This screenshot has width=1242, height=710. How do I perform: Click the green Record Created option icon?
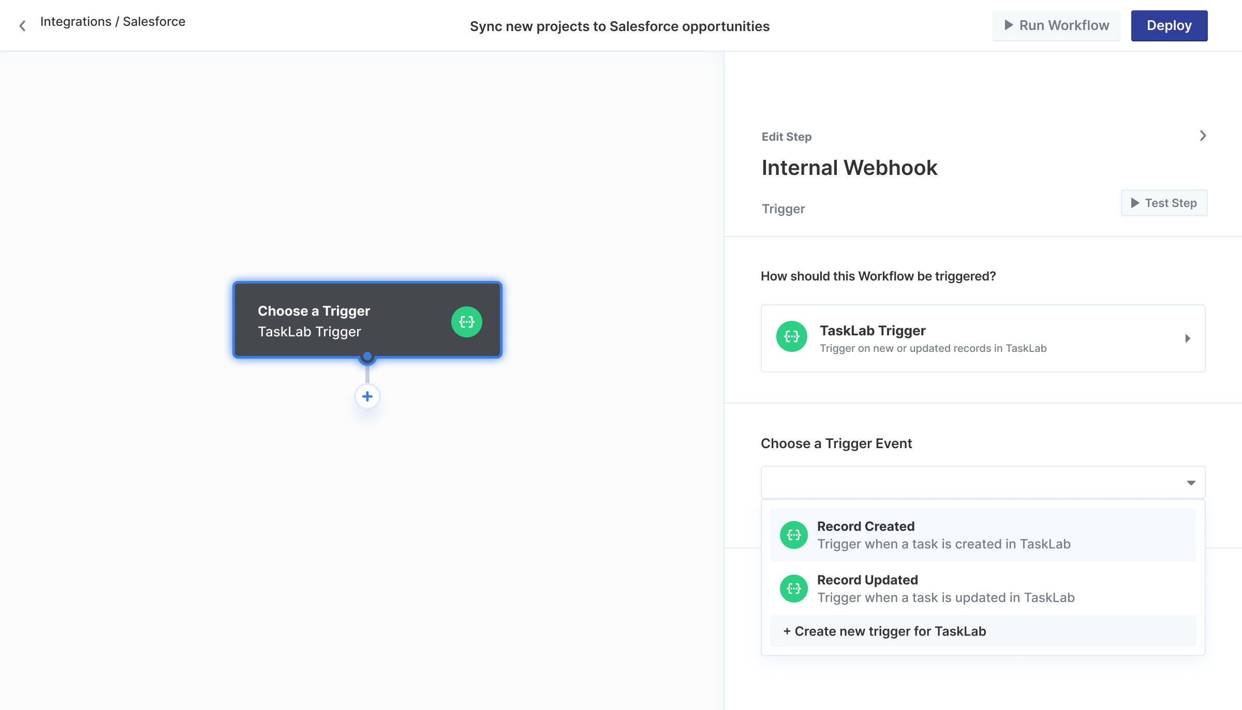pyautogui.click(x=793, y=535)
